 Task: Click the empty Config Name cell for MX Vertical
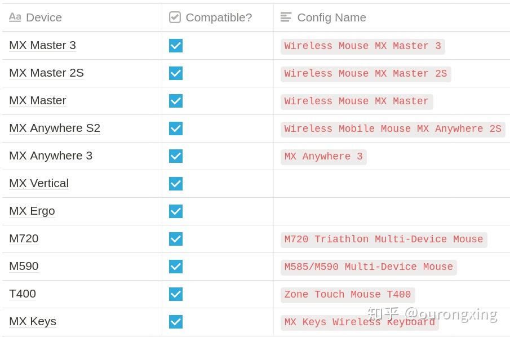tap(391, 184)
